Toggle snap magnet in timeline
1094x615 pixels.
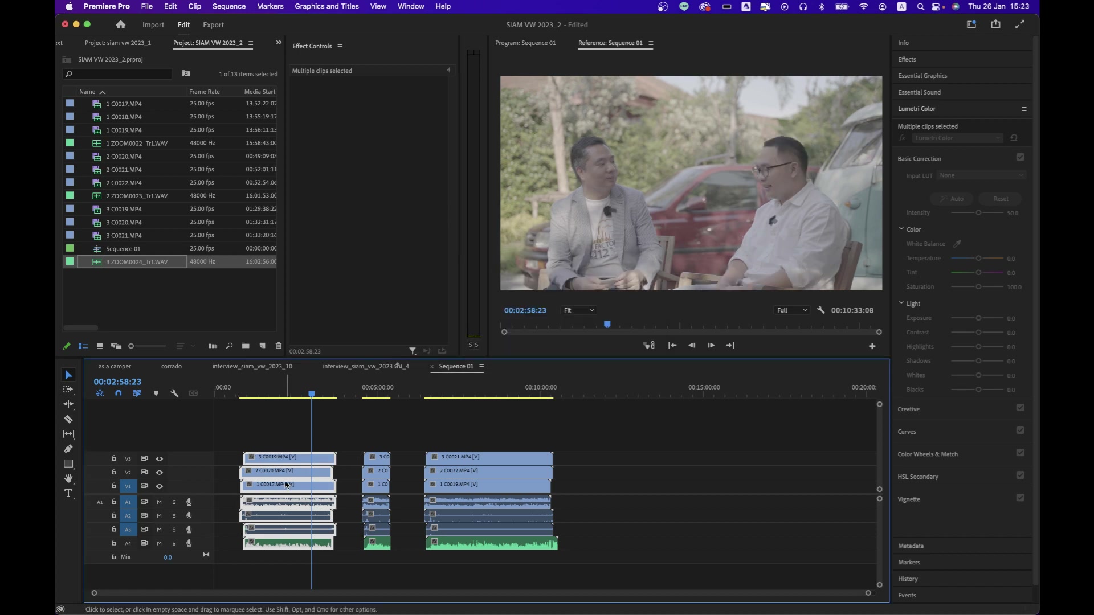(x=118, y=393)
